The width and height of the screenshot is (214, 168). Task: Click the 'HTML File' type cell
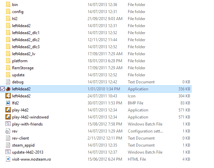tap(137, 159)
